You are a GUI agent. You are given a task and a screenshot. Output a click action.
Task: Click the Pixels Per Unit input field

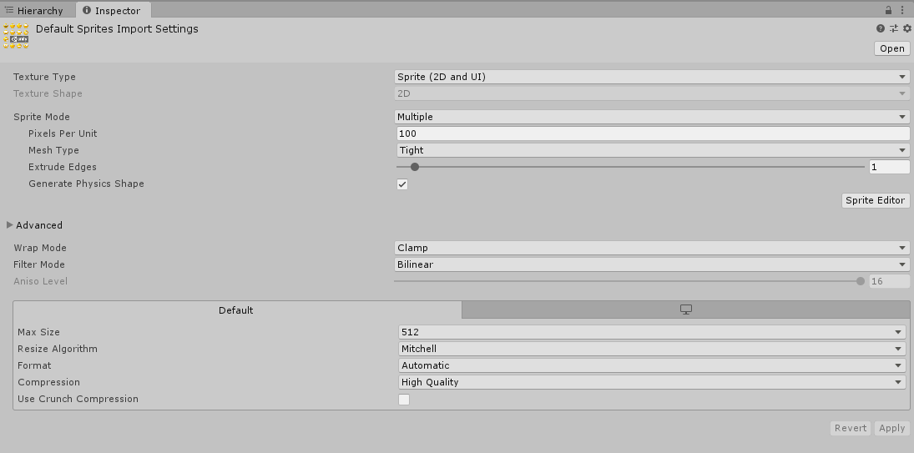(652, 133)
